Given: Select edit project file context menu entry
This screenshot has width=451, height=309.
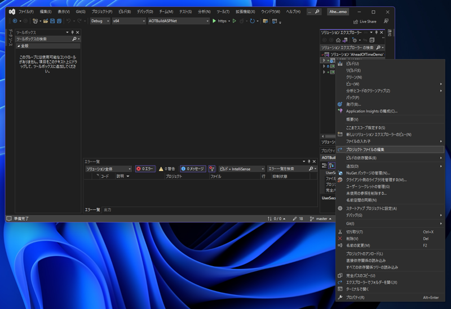Looking at the screenshot, I should [x=390, y=150].
